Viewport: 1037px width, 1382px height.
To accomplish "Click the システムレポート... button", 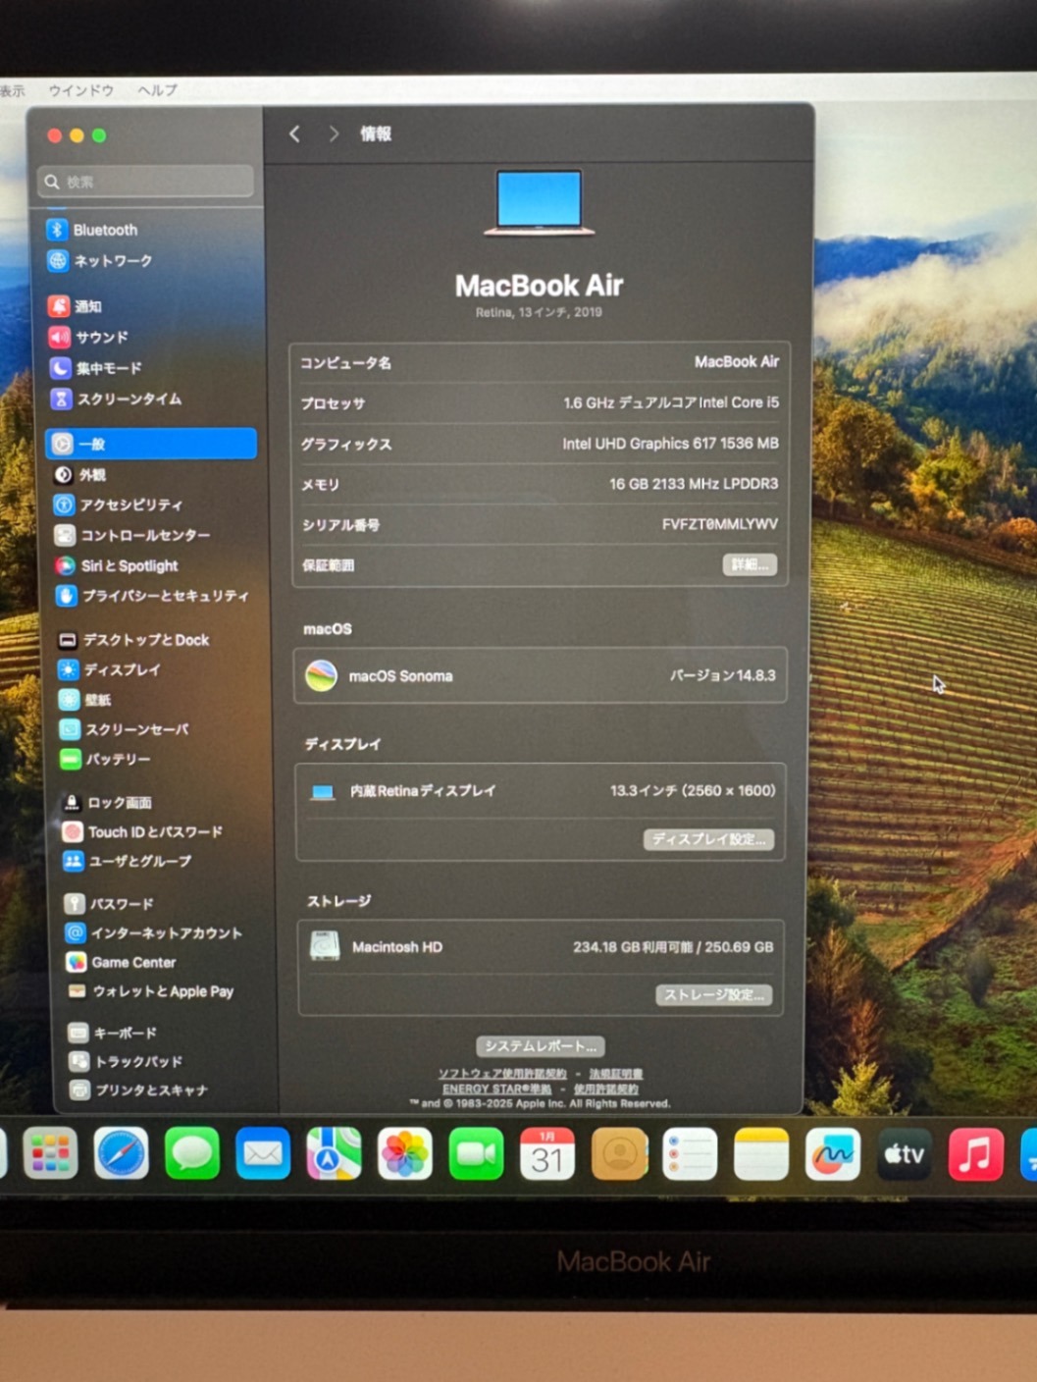I will [x=541, y=1046].
